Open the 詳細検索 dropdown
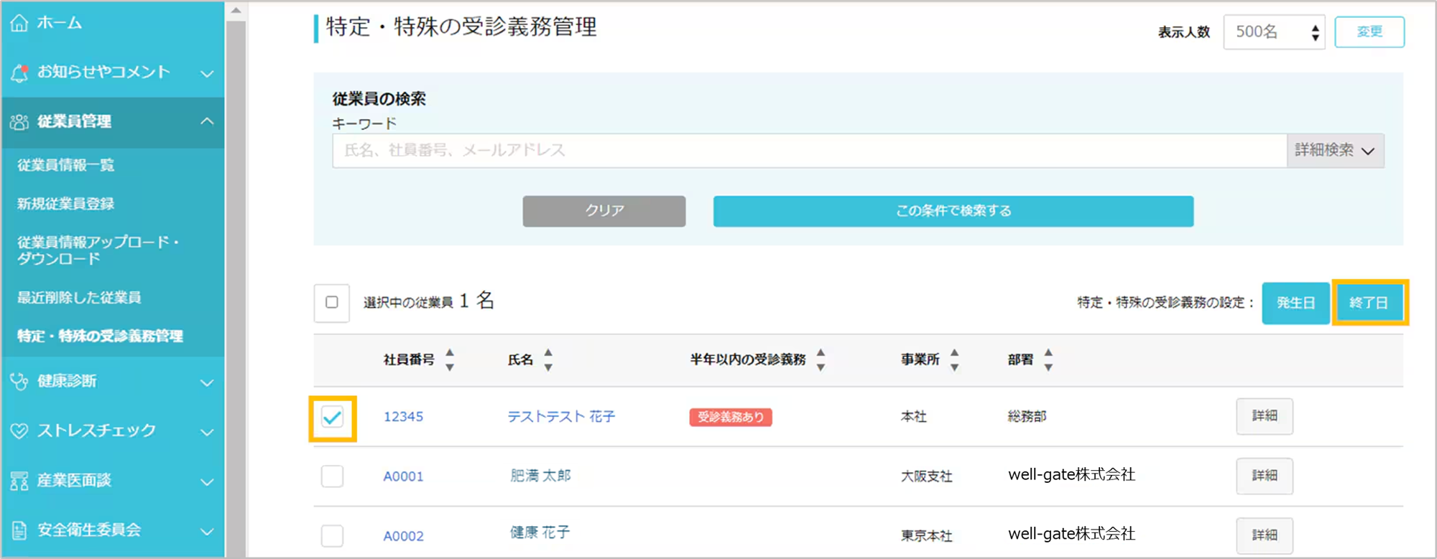Screen dimensions: 1437x559 pyautogui.click(x=1336, y=151)
